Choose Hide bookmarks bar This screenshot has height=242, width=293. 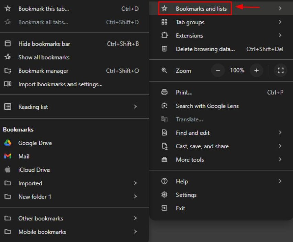tap(74, 44)
